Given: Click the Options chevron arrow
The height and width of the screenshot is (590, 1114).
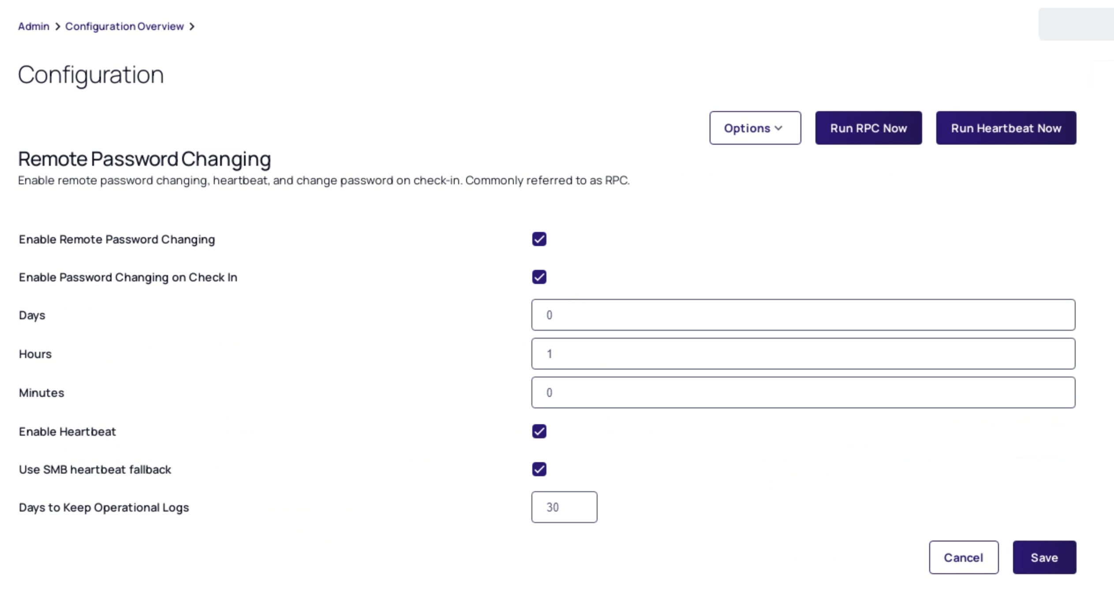Looking at the screenshot, I should [778, 128].
